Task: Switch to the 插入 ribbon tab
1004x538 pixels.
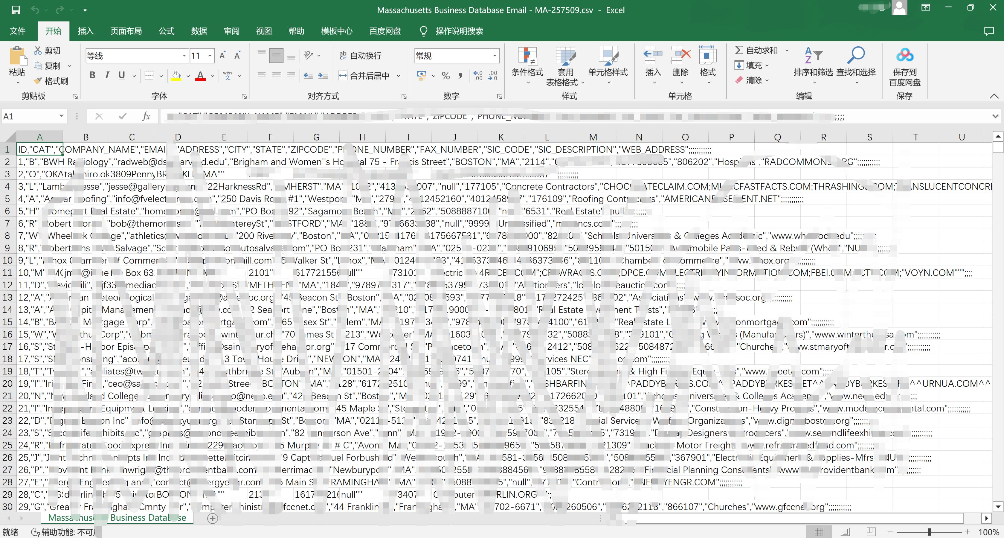Action: pyautogui.click(x=86, y=31)
